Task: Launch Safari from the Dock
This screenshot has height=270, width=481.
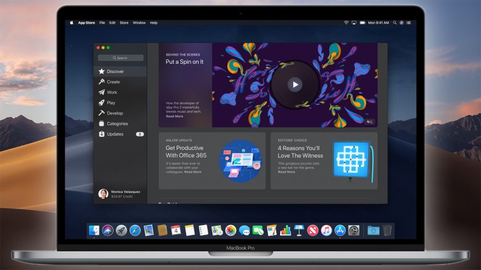Action: [135, 230]
